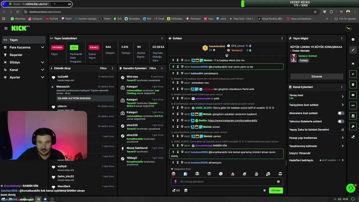Screen dimensions: 359x202
Task: Click the three-dots cluster icon in right sidebar
Action: 353,137
